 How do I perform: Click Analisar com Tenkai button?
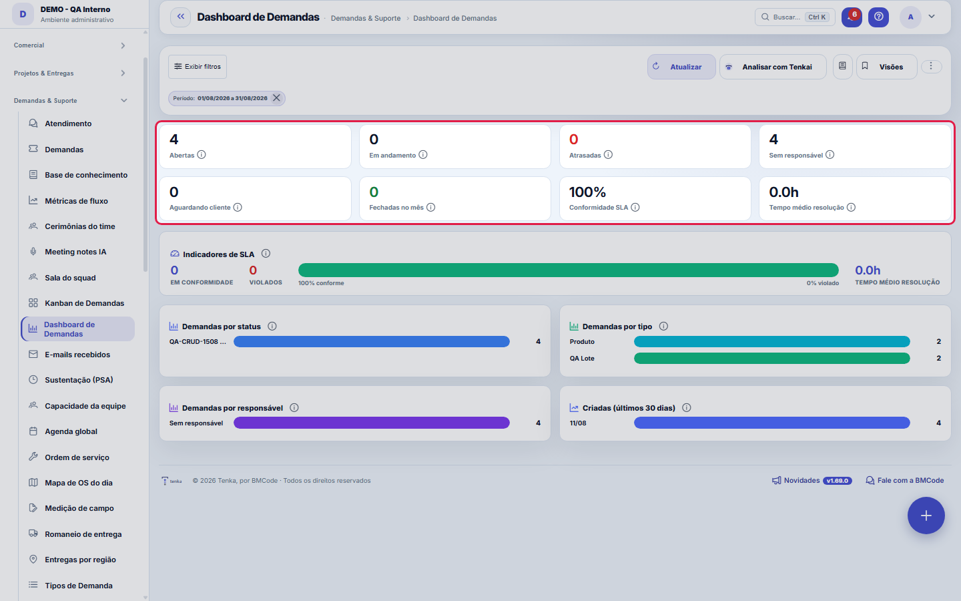tap(773, 67)
